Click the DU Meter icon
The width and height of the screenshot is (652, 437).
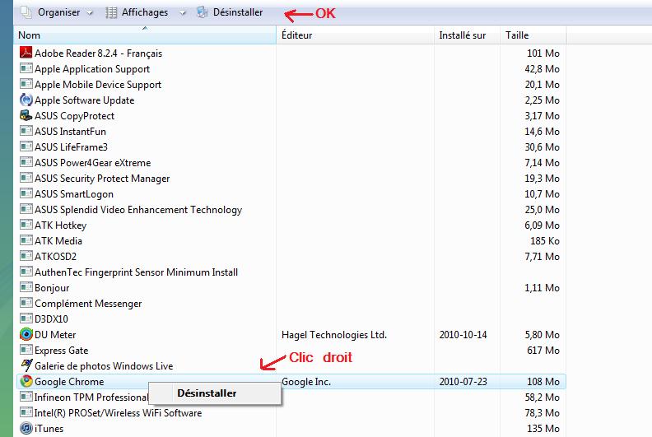coord(26,334)
